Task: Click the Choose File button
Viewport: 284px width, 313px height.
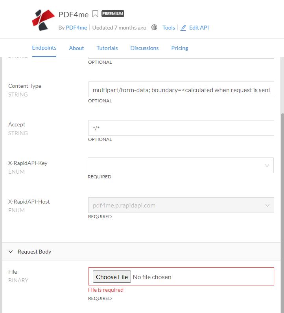Action: point(112,277)
